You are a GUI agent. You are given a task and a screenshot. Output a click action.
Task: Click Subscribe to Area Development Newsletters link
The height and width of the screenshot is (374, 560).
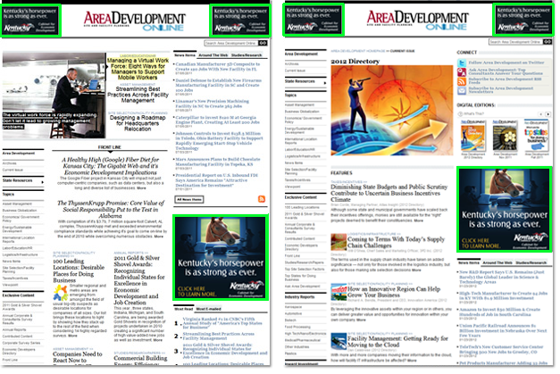(x=501, y=90)
